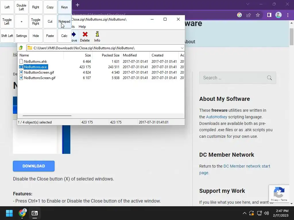Click the reCAPTCHA badge logo
The image size is (294, 220).
pos(279,192)
